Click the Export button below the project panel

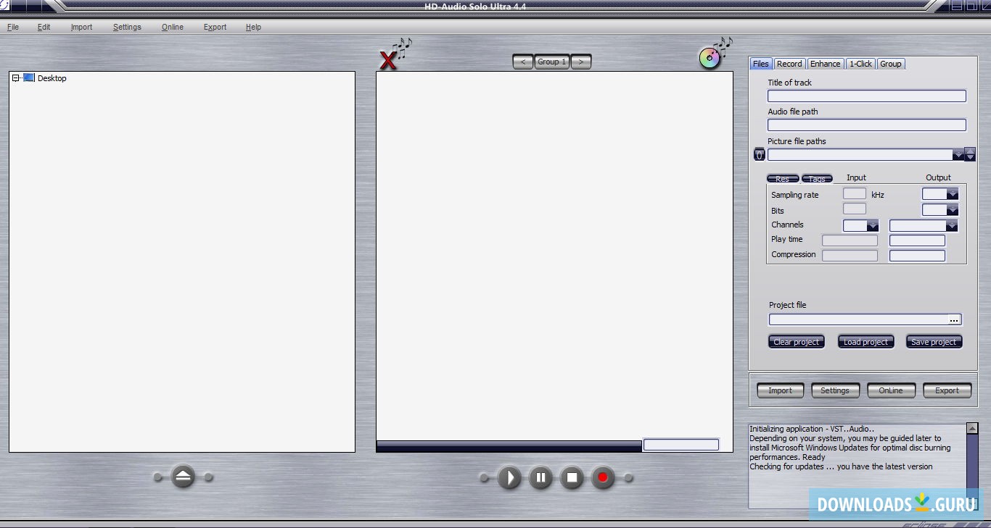point(947,390)
